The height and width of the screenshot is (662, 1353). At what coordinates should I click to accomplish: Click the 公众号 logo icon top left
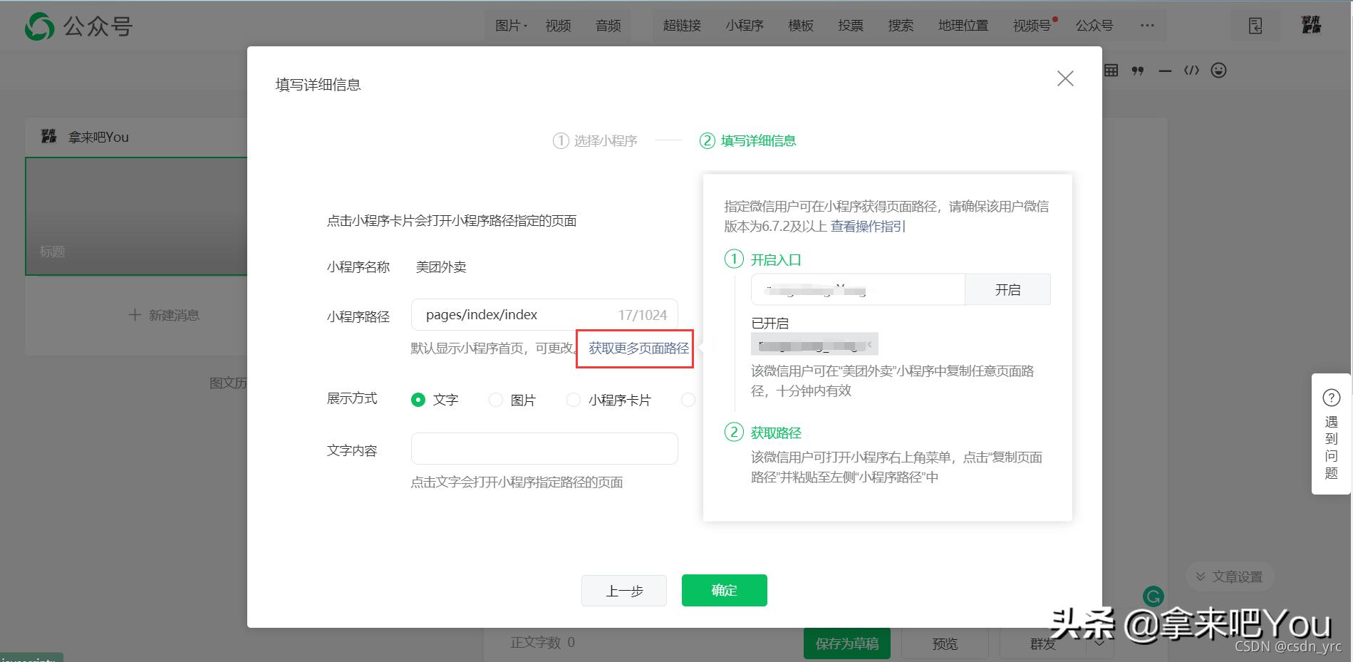[41, 26]
